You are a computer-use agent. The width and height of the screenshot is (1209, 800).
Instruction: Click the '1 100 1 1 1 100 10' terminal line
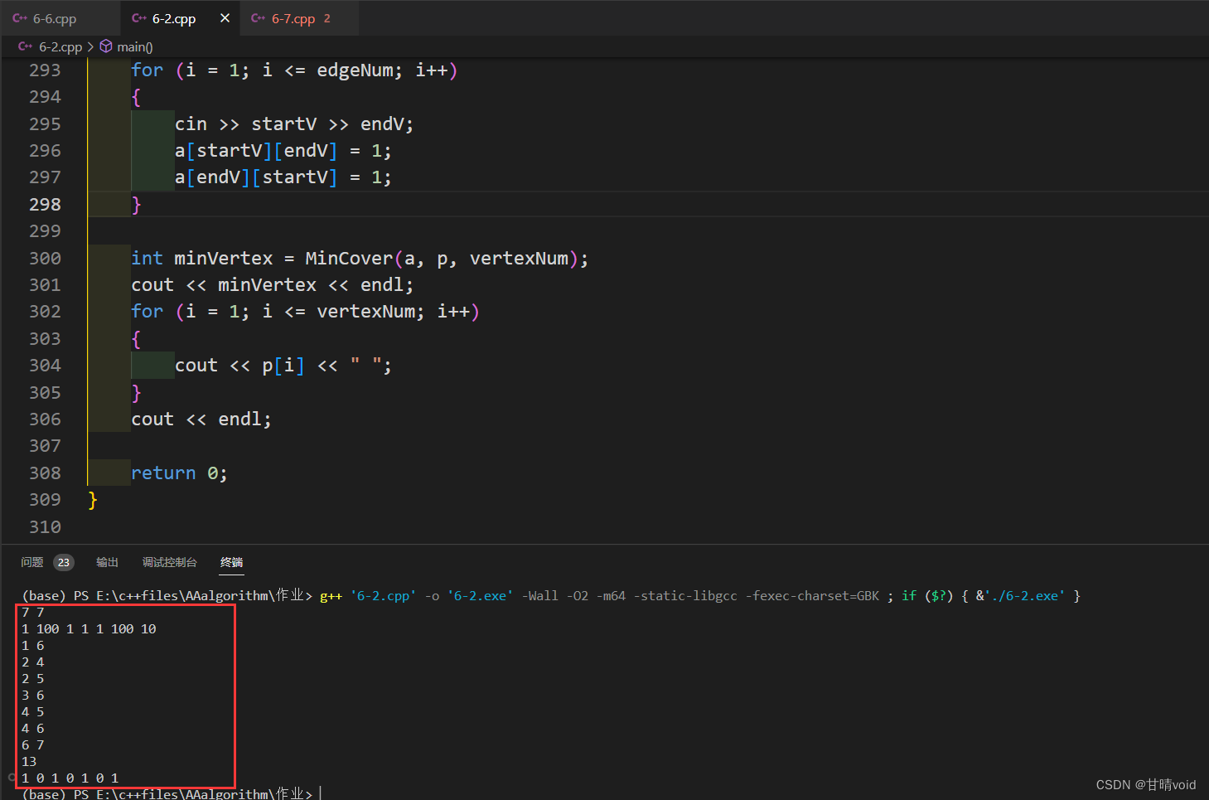click(x=89, y=629)
